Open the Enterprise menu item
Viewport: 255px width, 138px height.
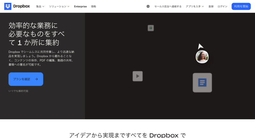pos(80,6)
